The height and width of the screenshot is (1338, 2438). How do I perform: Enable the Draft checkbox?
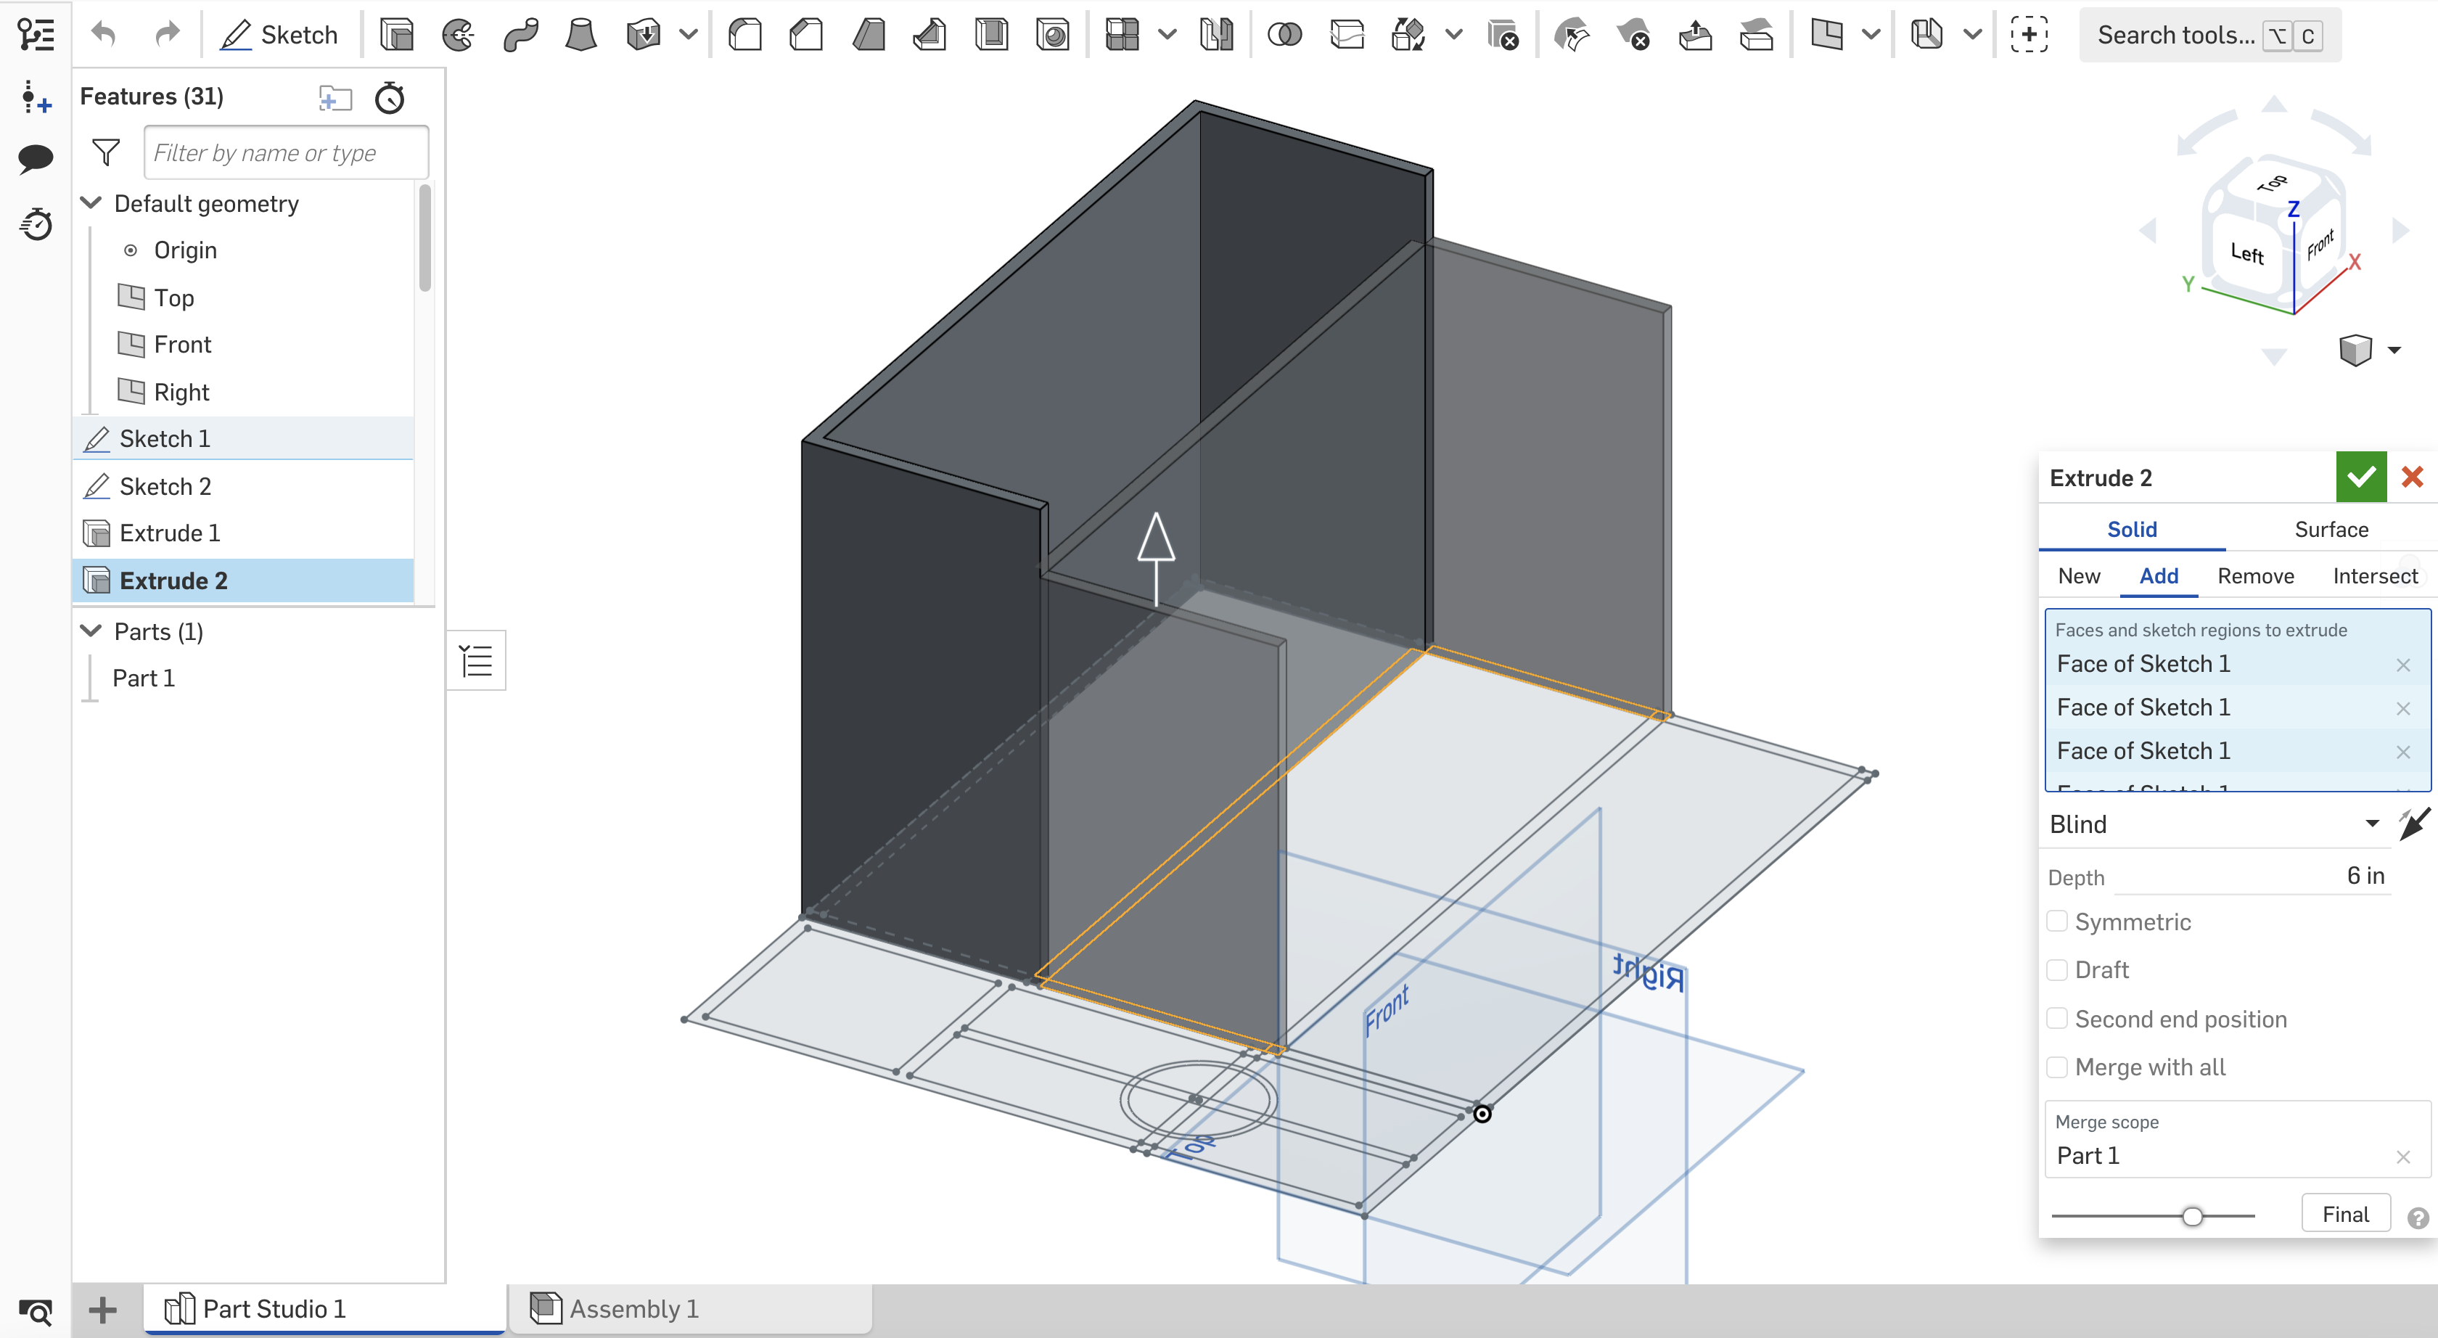pyautogui.click(x=2056, y=969)
